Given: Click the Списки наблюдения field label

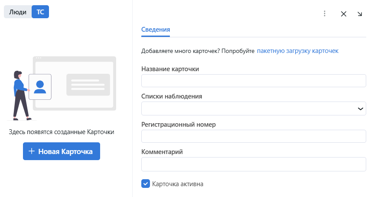Looking at the screenshot, I should point(172,96).
